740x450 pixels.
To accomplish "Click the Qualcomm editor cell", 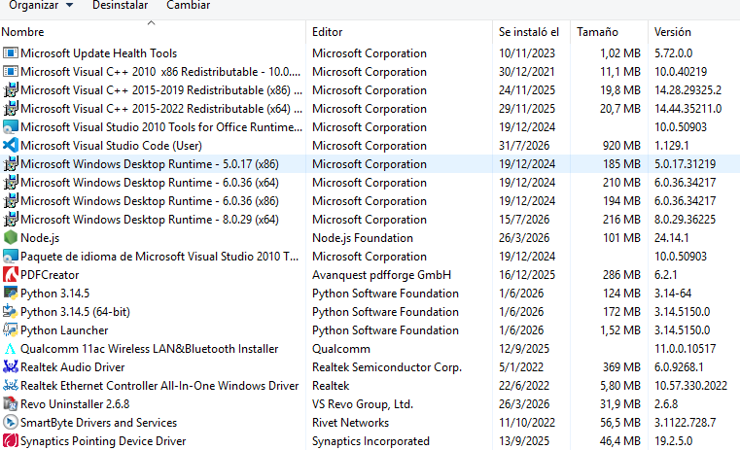I will pos(340,349).
